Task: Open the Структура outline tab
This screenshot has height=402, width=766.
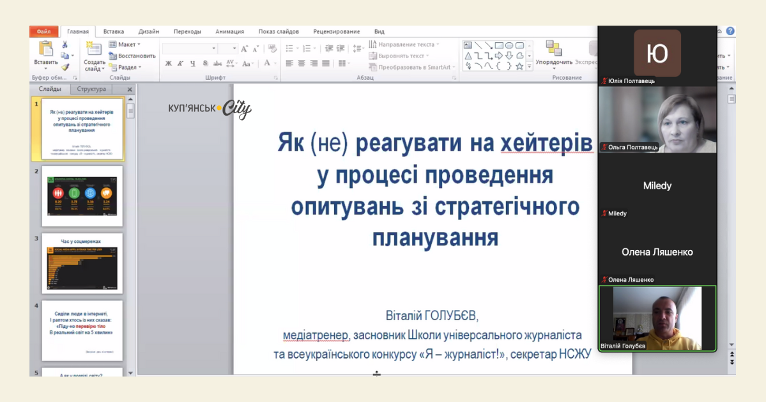Action: tap(91, 89)
